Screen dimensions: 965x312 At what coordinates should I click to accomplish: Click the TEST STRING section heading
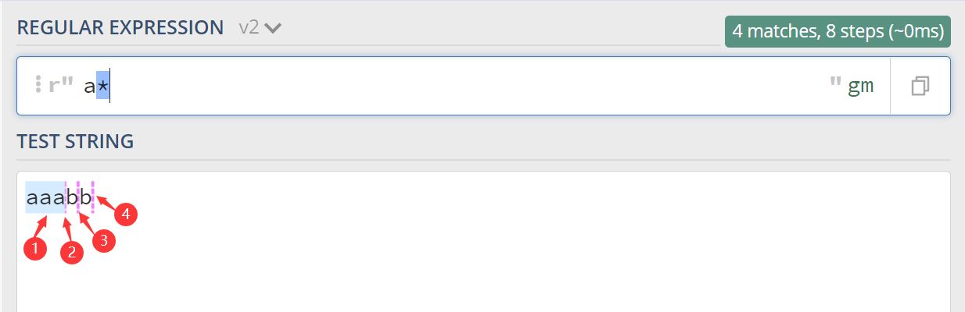[75, 141]
